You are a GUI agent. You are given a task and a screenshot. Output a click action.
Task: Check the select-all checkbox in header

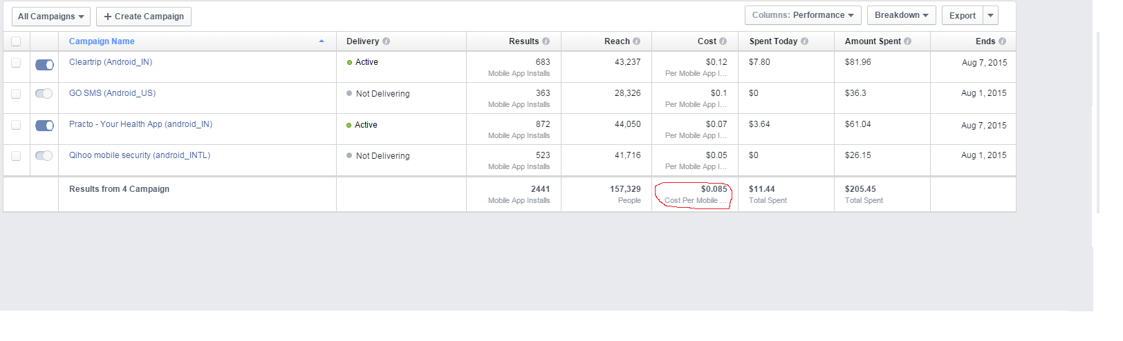point(16,41)
